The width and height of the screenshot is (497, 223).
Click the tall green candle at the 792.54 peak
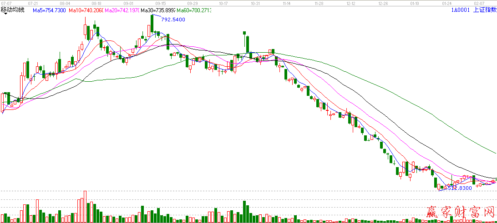(152, 24)
